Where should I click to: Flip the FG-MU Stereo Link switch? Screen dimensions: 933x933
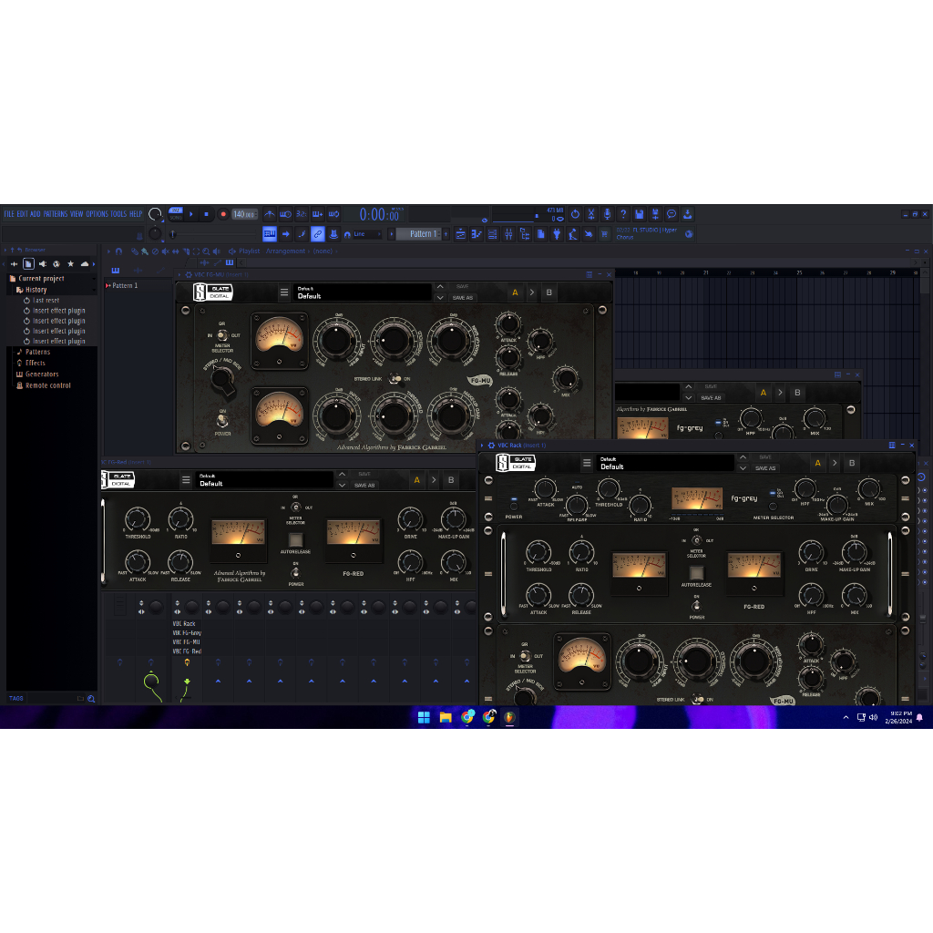pyautogui.click(x=395, y=378)
